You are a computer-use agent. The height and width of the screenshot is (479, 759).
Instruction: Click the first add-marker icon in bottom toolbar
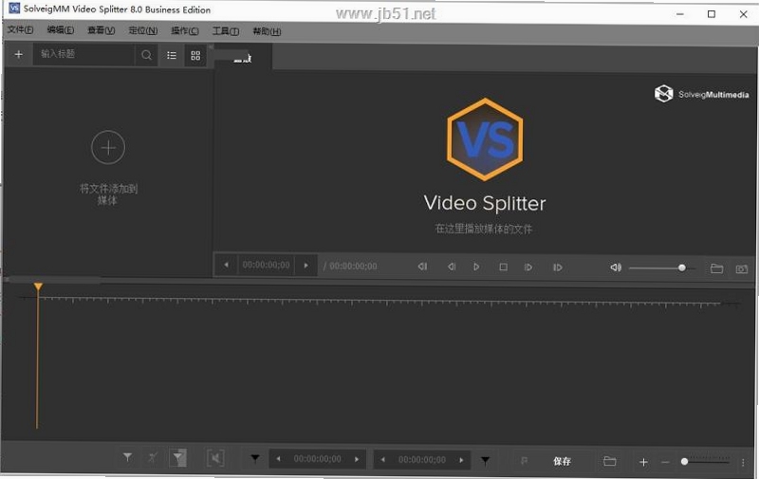(x=127, y=457)
